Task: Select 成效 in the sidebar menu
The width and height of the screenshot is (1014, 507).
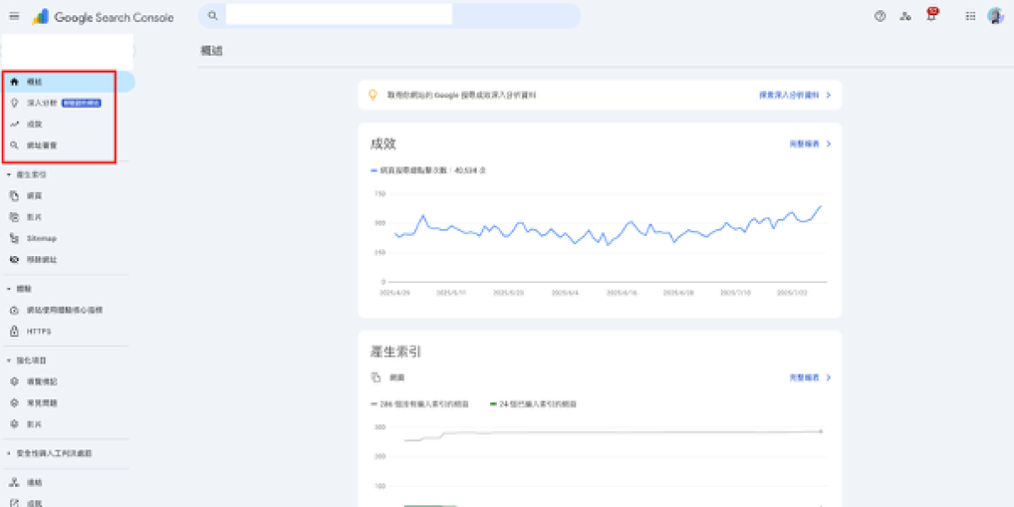Action: click(34, 124)
